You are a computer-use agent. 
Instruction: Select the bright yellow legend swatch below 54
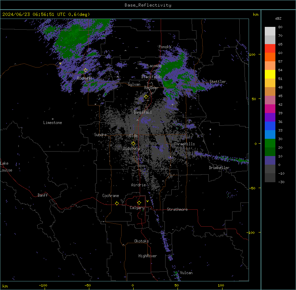(x=270, y=74)
